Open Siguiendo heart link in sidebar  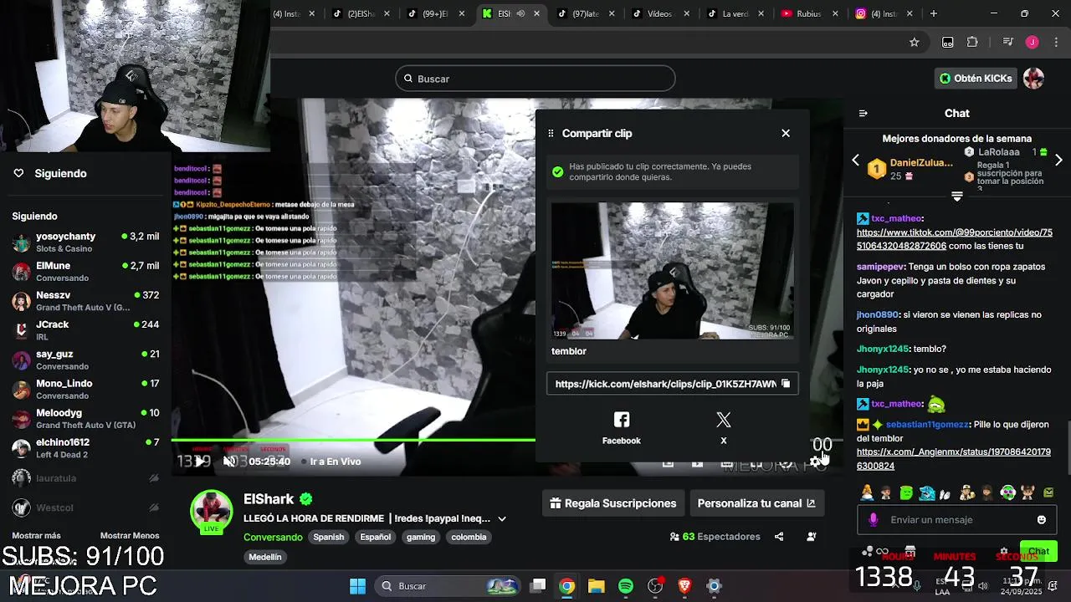tap(52, 173)
